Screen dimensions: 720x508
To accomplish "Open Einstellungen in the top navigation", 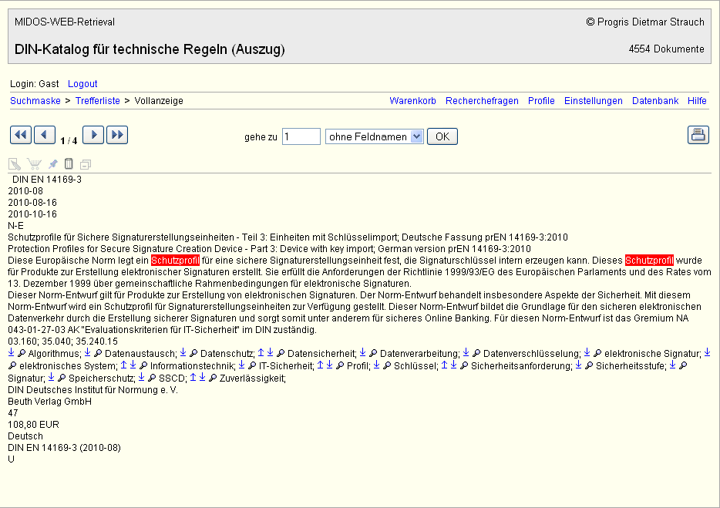I will 593,101.
